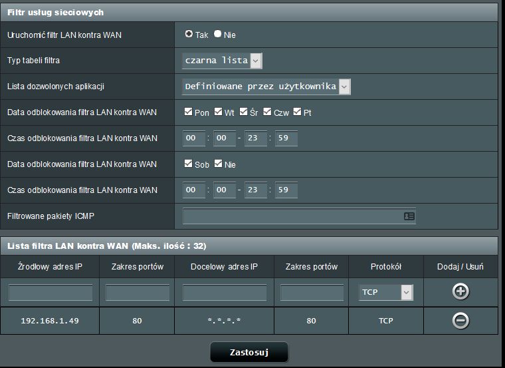
Task: Remove the 192.168.1.49 filter entry
Action: pyautogui.click(x=460, y=321)
